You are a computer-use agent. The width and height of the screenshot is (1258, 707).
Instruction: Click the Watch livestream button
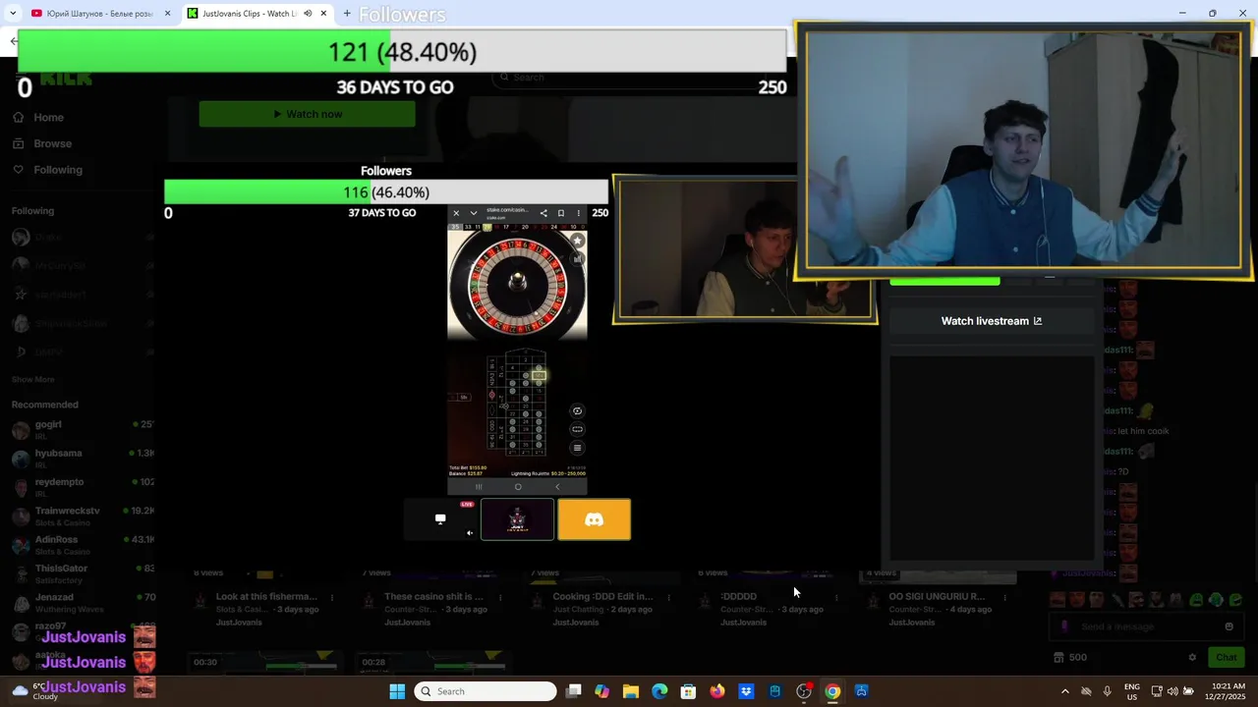coord(991,321)
